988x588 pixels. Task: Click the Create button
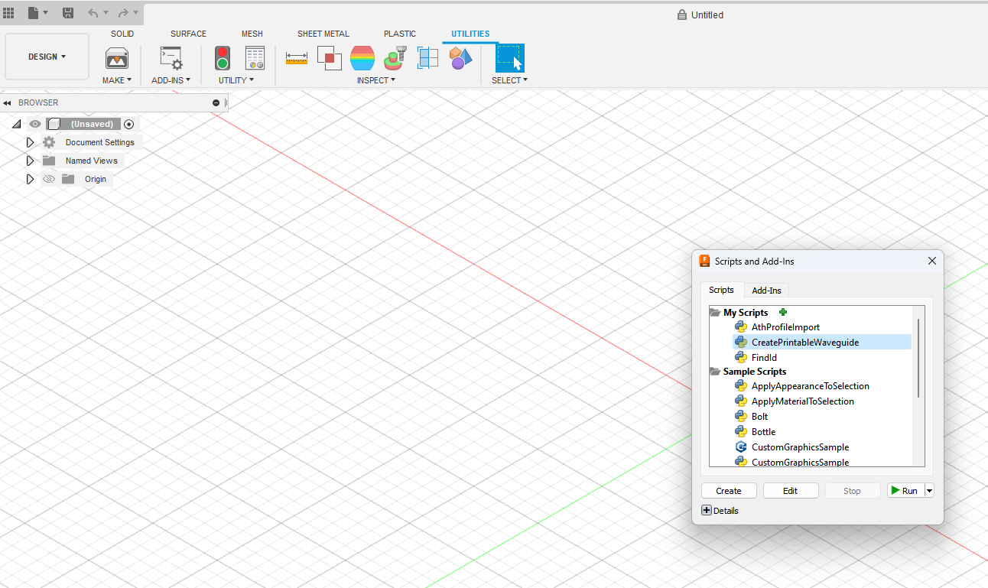(x=729, y=491)
